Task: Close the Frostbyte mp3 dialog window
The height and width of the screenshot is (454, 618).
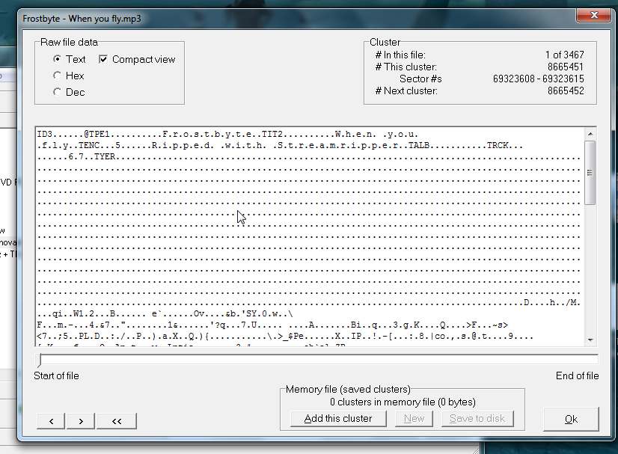Action: 593,16
